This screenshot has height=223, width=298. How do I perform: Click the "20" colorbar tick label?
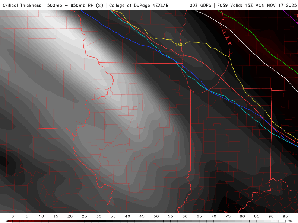[x=70, y=216]
